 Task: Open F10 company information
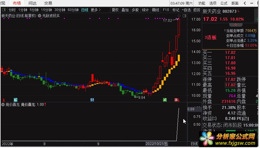pos(166,10)
